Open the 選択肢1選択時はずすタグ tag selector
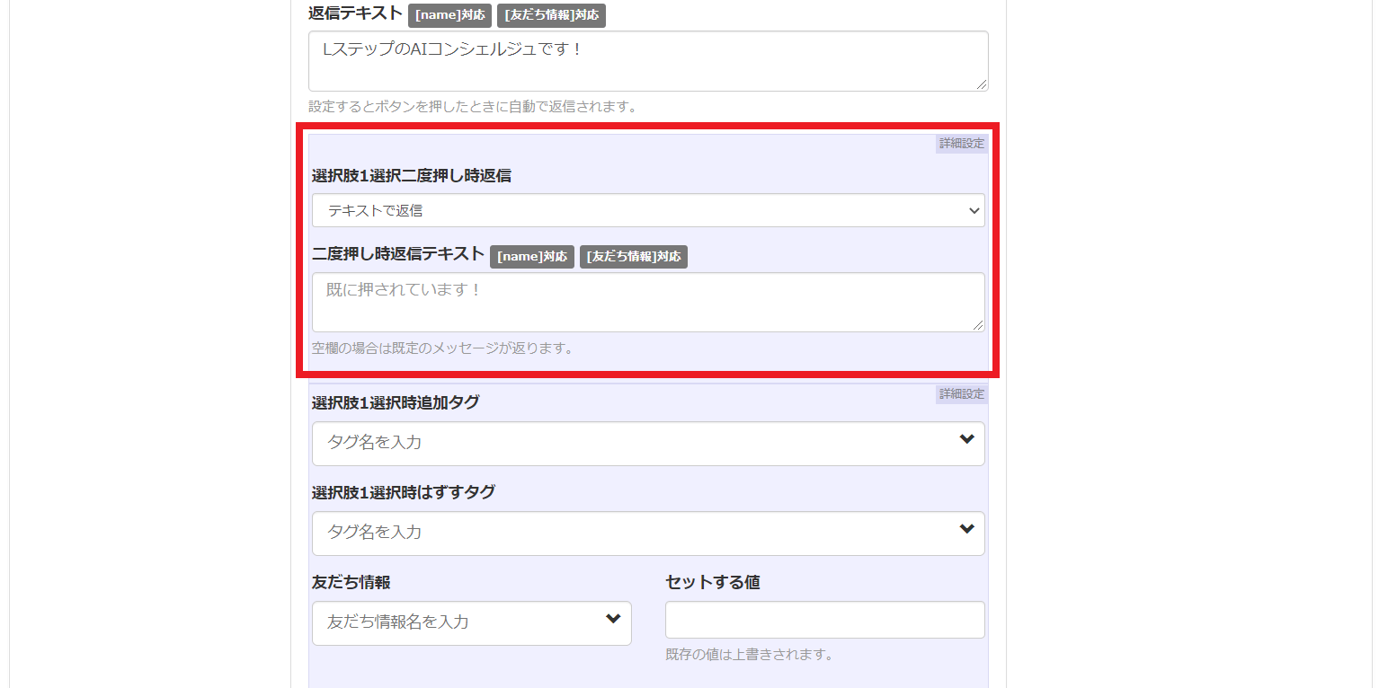 [648, 534]
